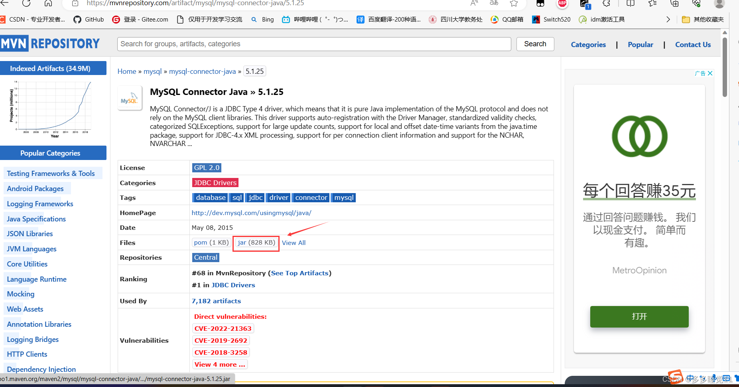Click the sql tag
739x387 pixels.
click(x=237, y=197)
